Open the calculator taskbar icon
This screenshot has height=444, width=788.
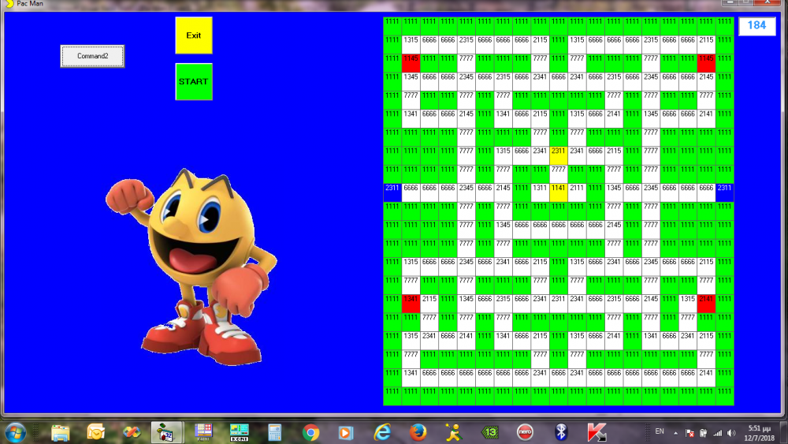click(x=274, y=432)
